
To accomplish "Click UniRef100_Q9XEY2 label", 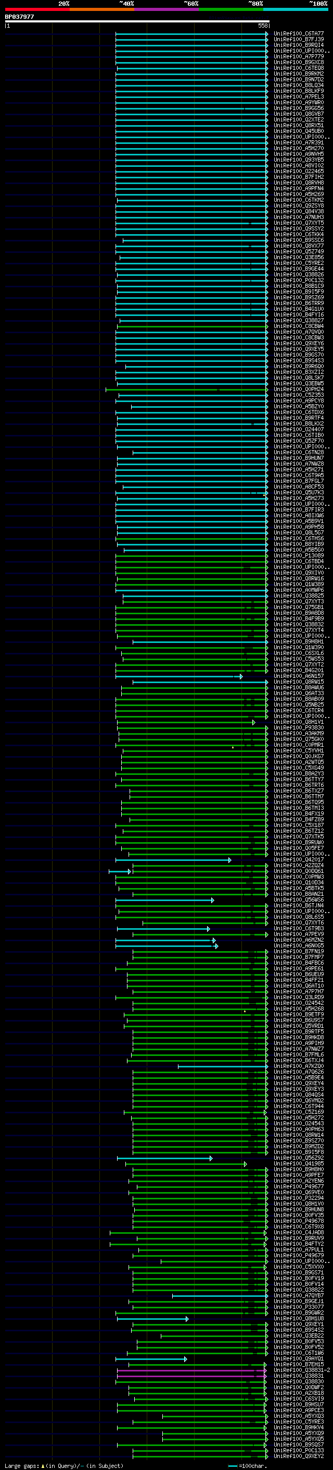I will [x=298, y=1456].
